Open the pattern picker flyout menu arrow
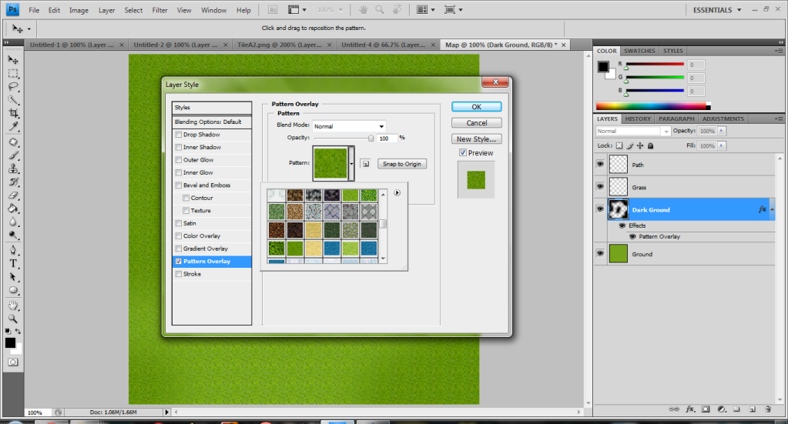Screen dimensions: 788x424 coord(397,192)
